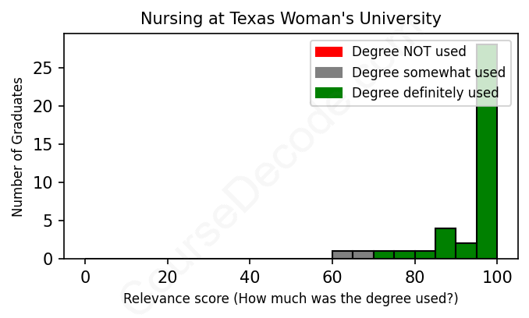Click the chart title 'Nursing at Texas Woman's University'
This screenshot has height=318, width=529.
(290, 19)
